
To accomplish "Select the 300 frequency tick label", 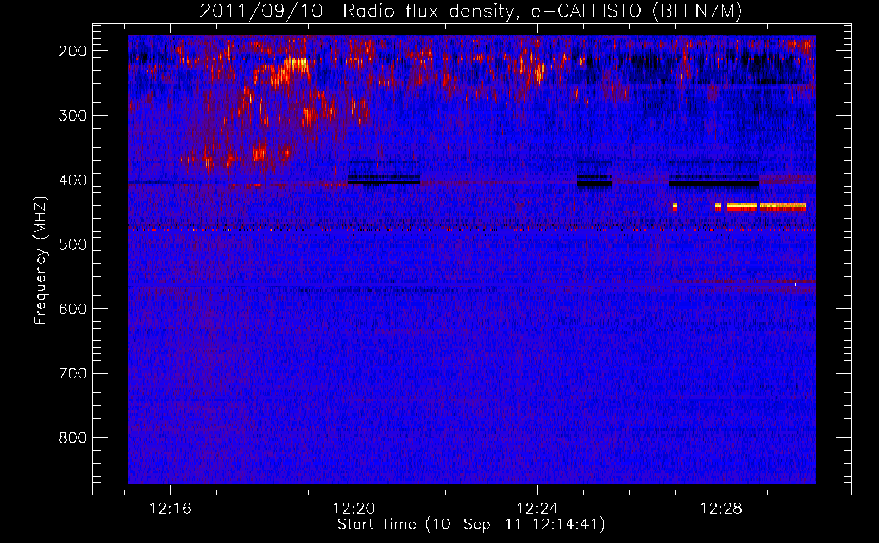I will coord(73,116).
